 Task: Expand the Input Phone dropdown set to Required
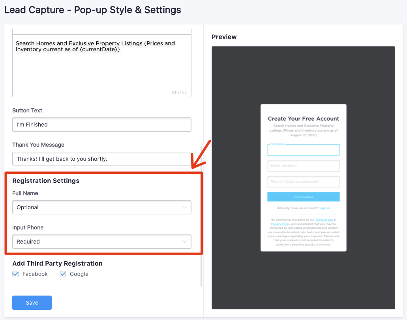[x=101, y=242]
